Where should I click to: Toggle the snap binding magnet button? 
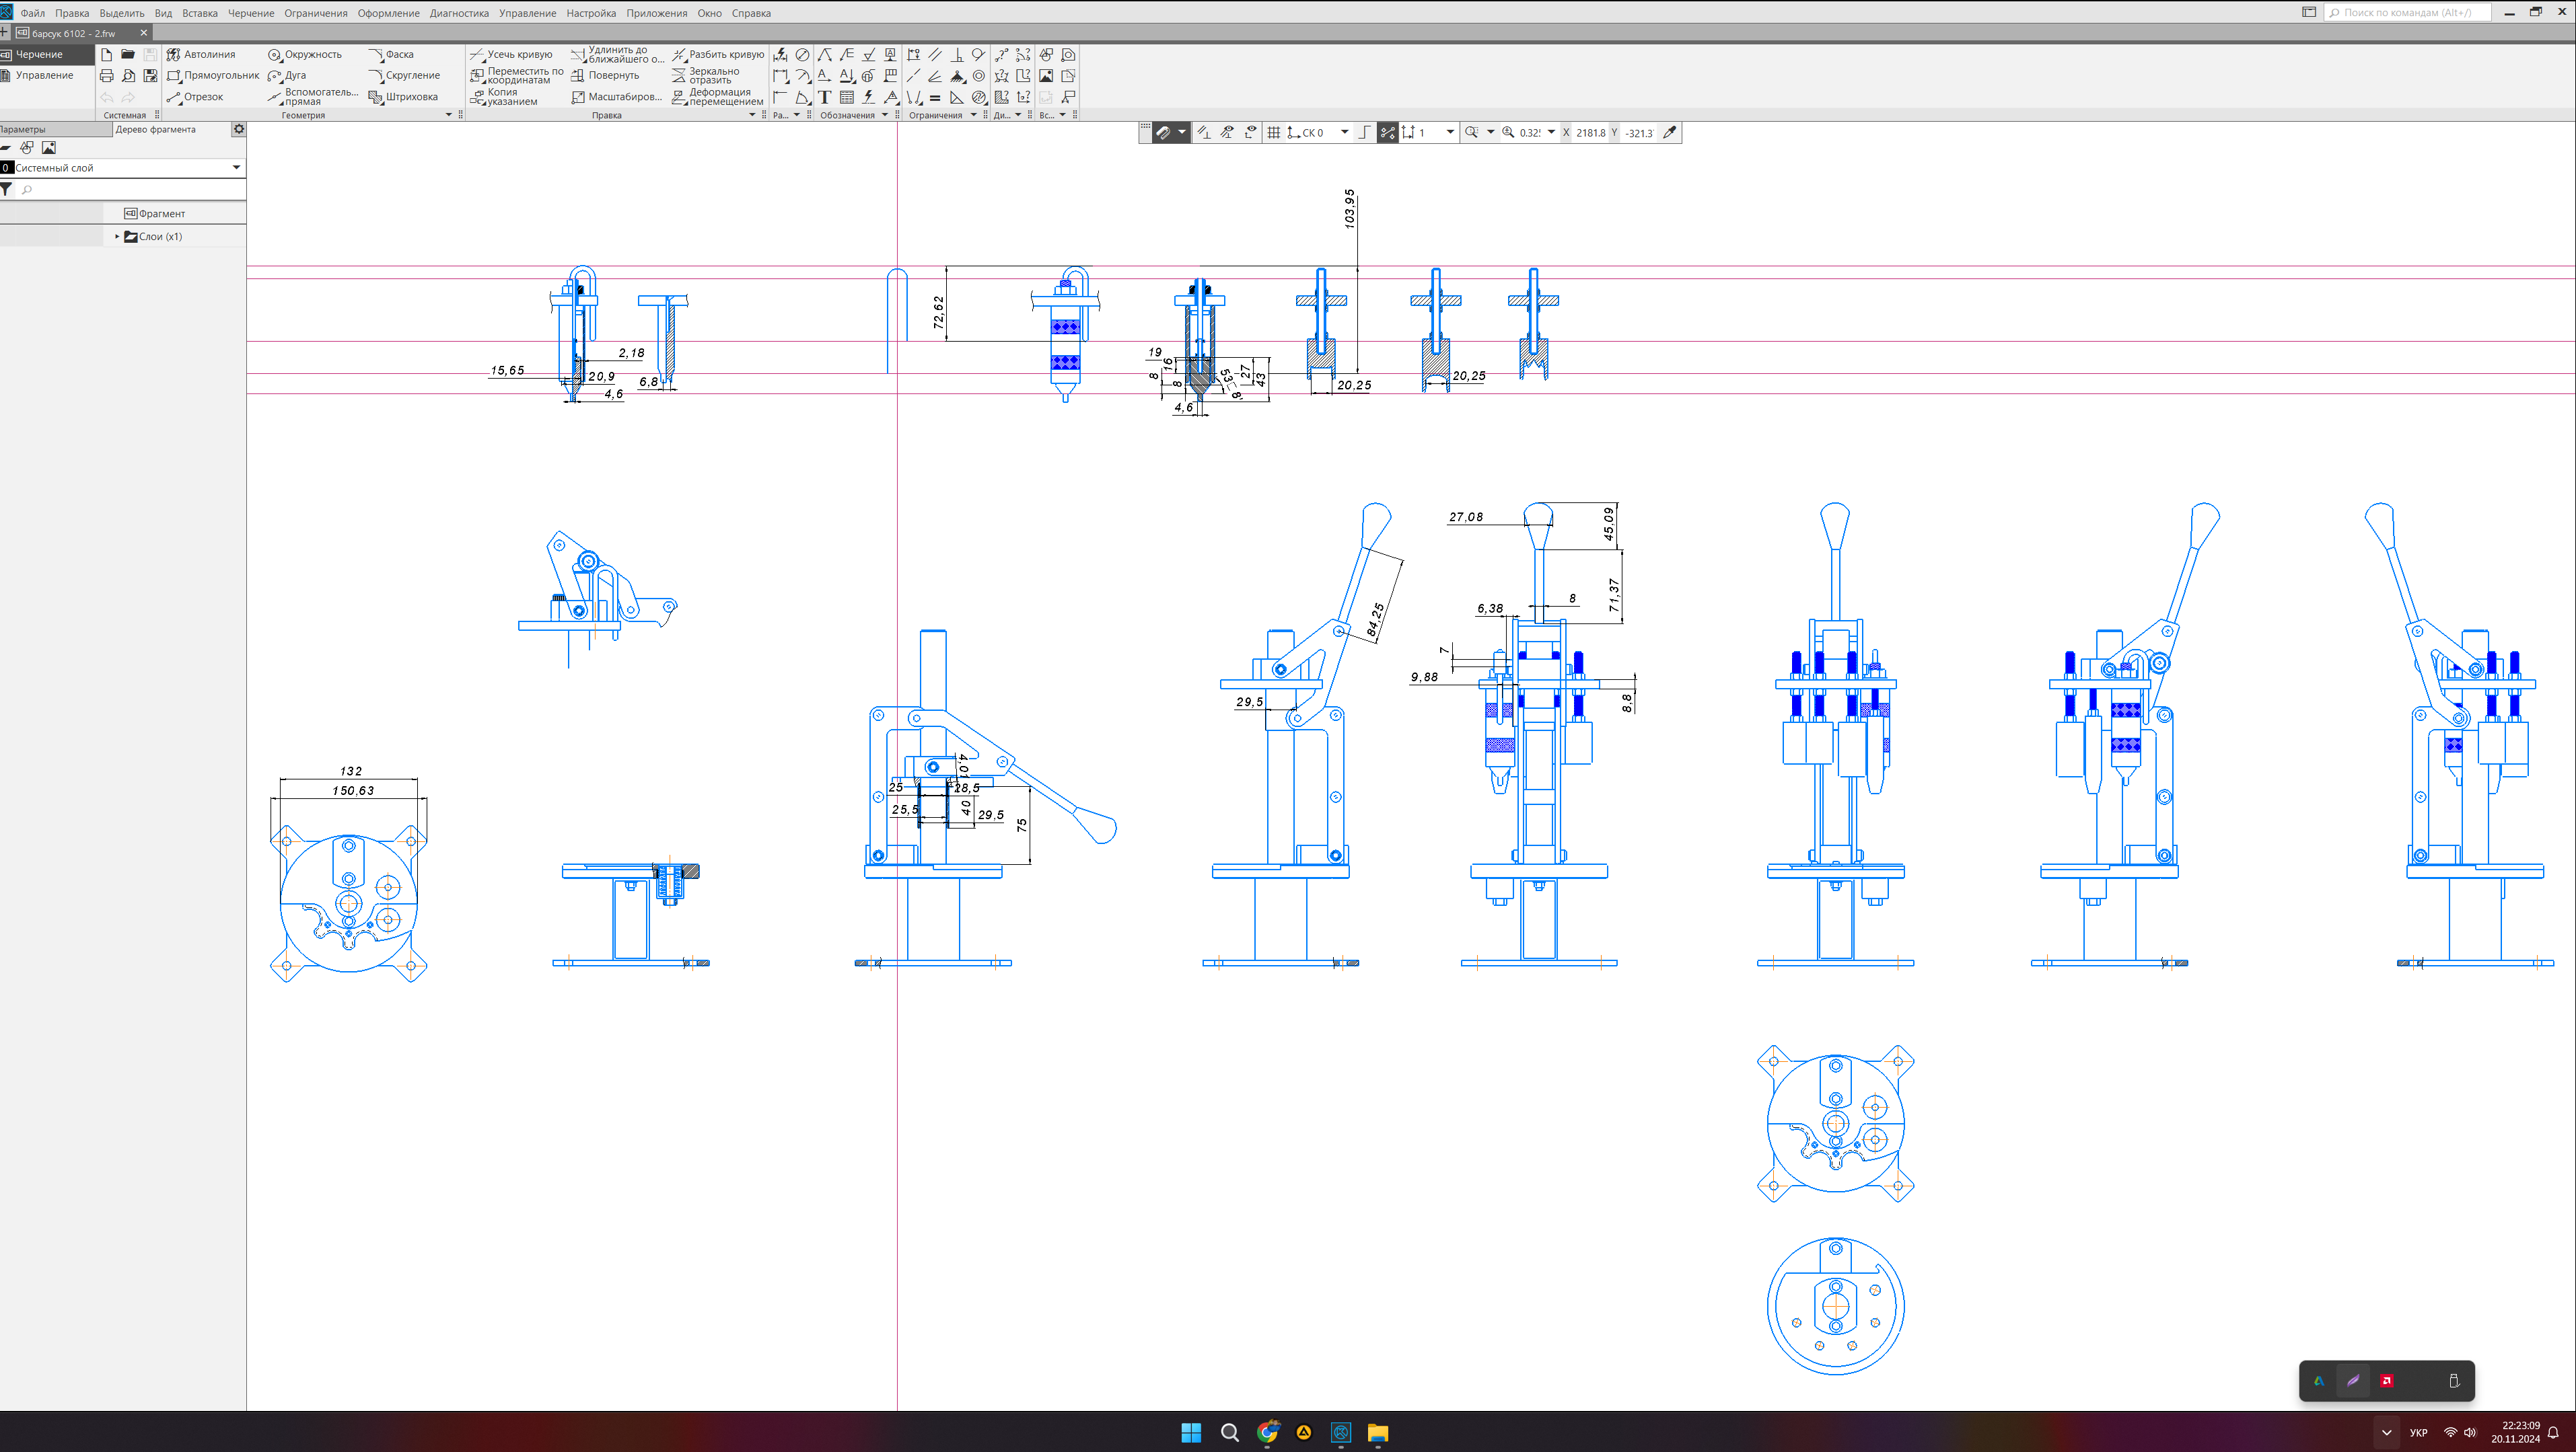pyautogui.click(x=1163, y=132)
